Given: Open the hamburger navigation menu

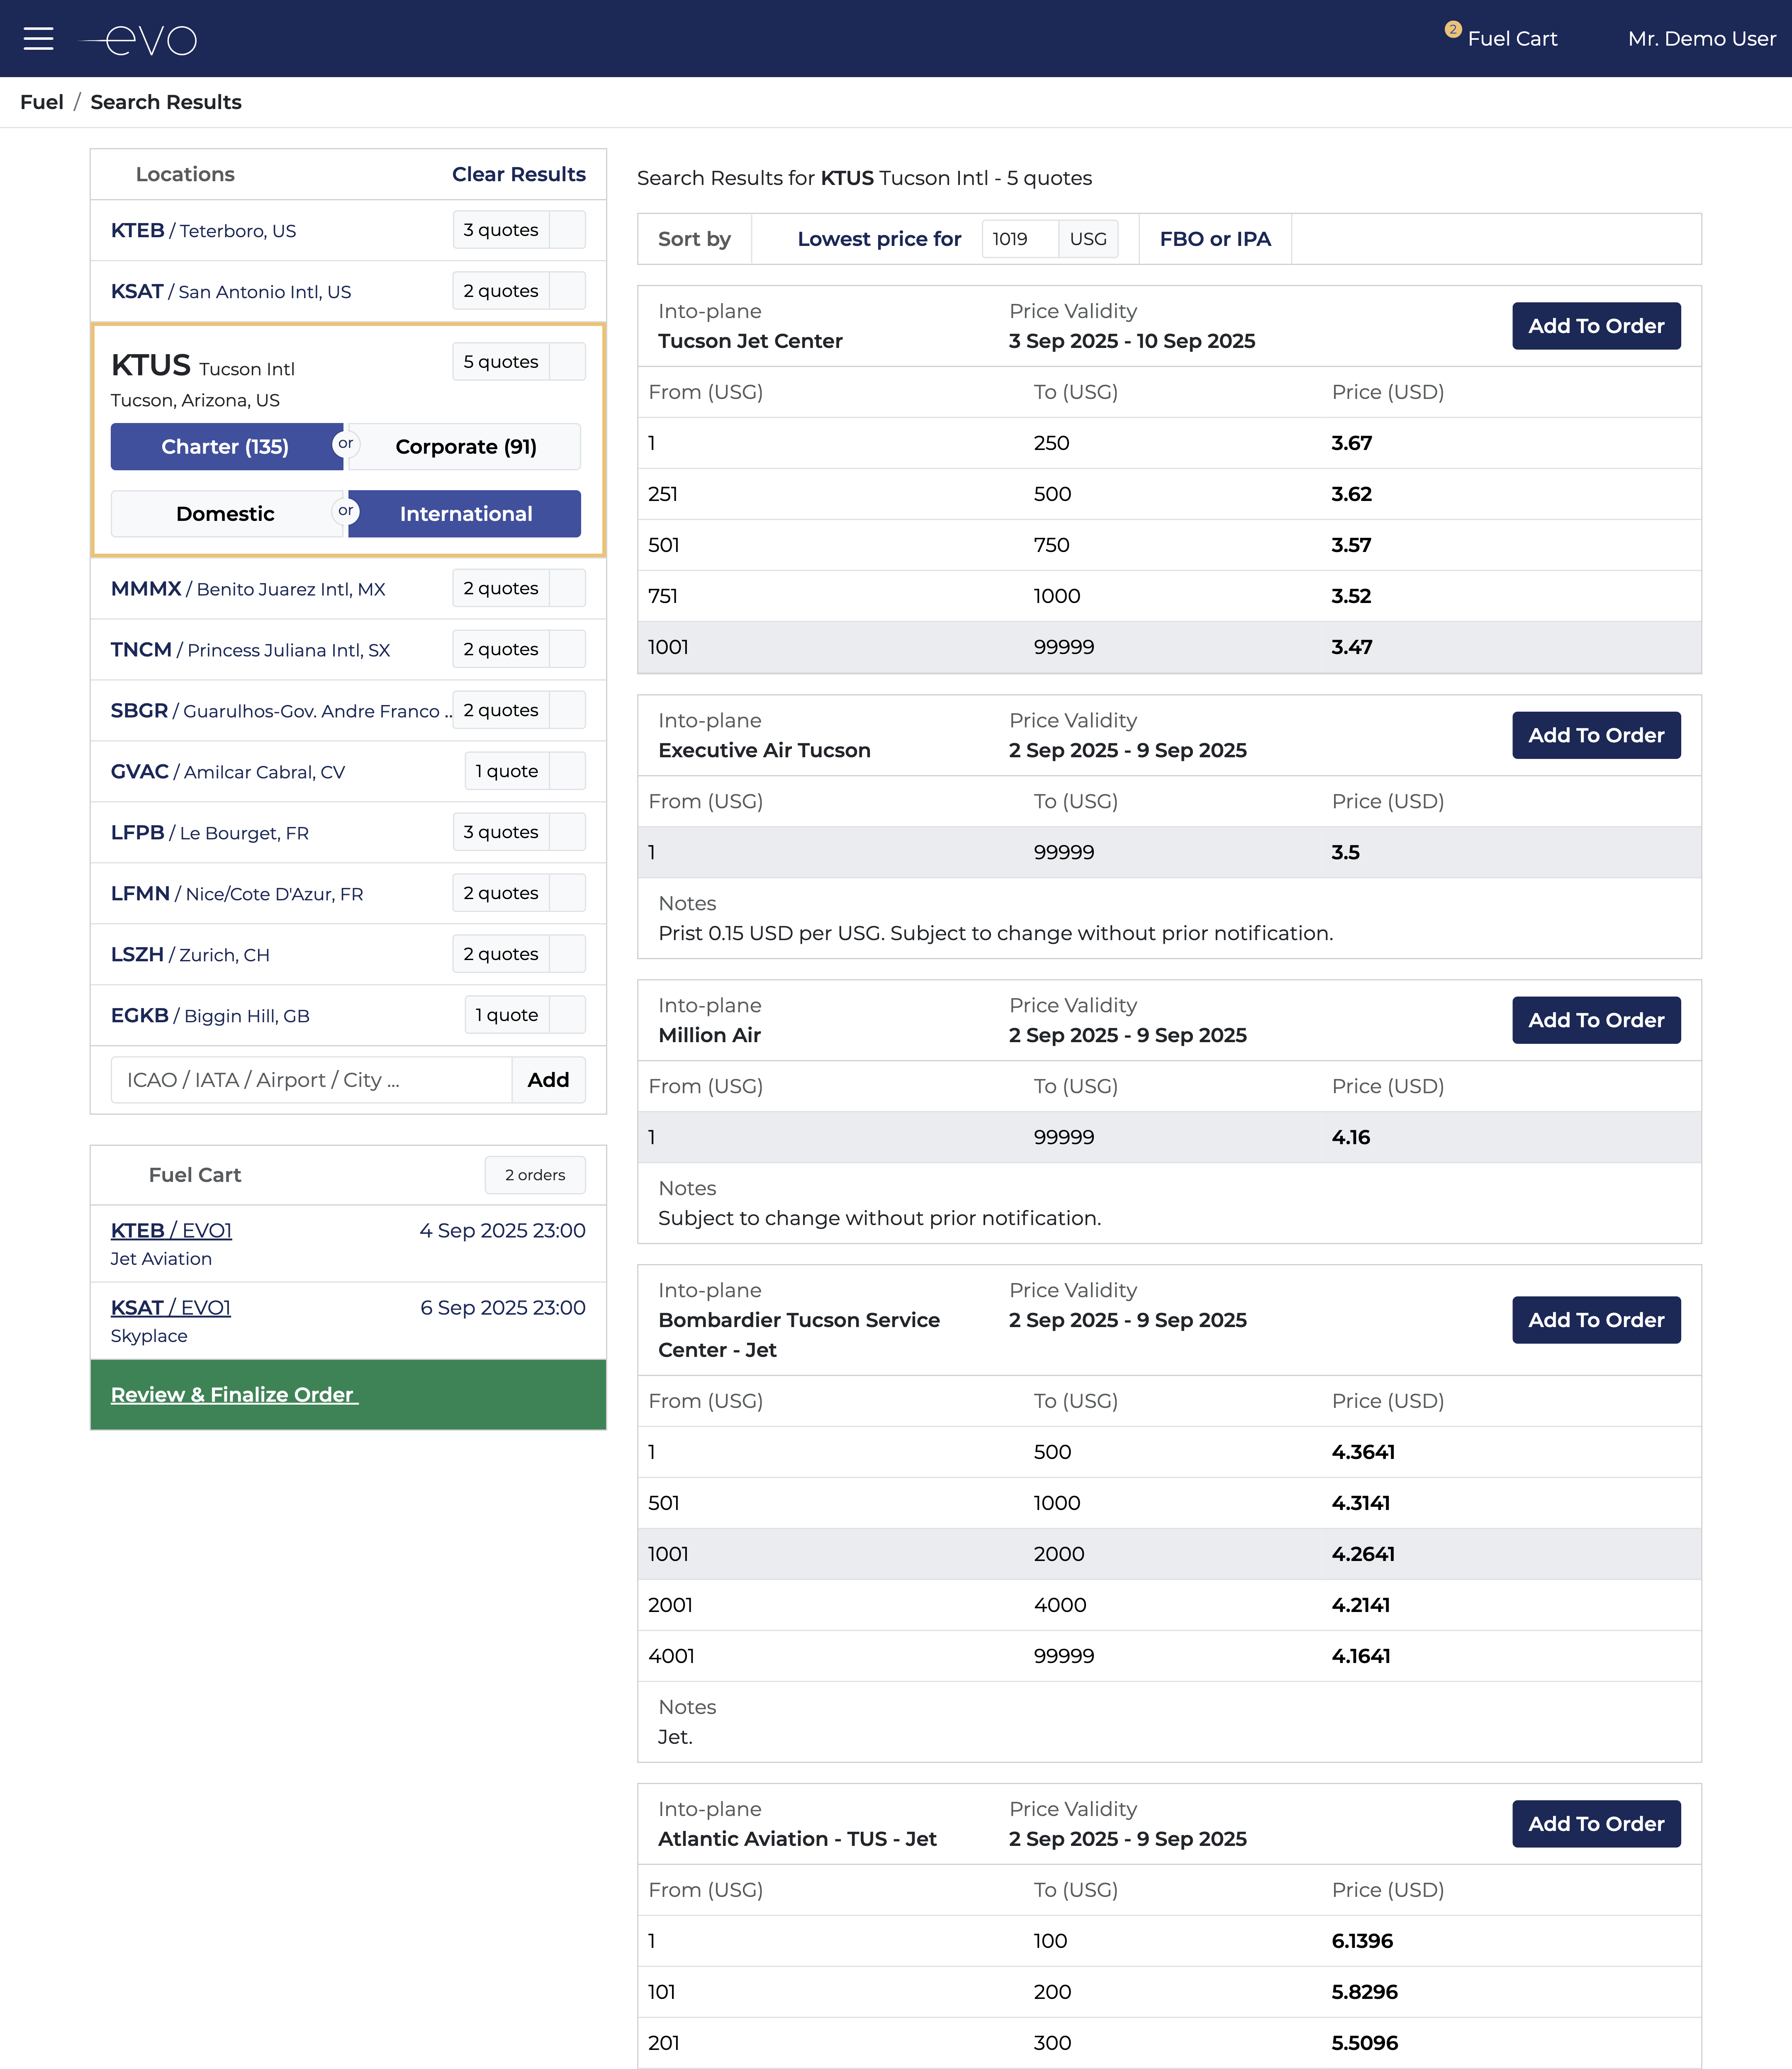Looking at the screenshot, I should point(38,39).
